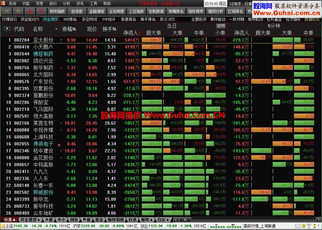Click the 自选股 toolbar button
Image resolution: width=322 pixels, height=230 pixels.
[77, 11]
